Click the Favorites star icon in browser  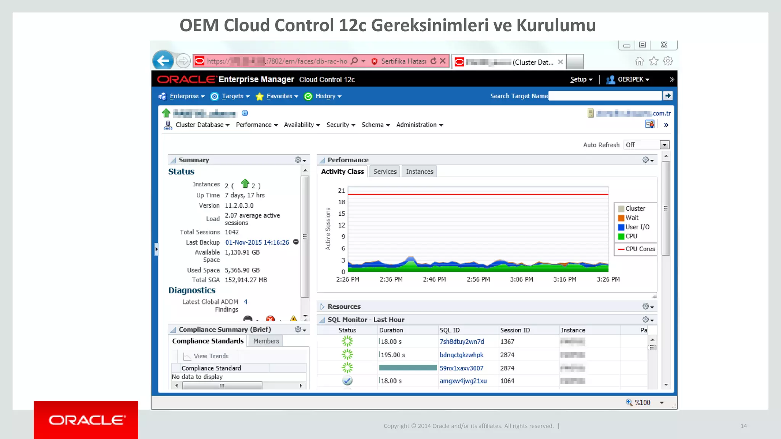pyautogui.click(x=654, y=61)
